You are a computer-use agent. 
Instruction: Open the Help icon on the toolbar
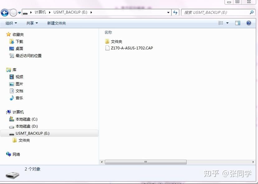click(x=248, y=23)
